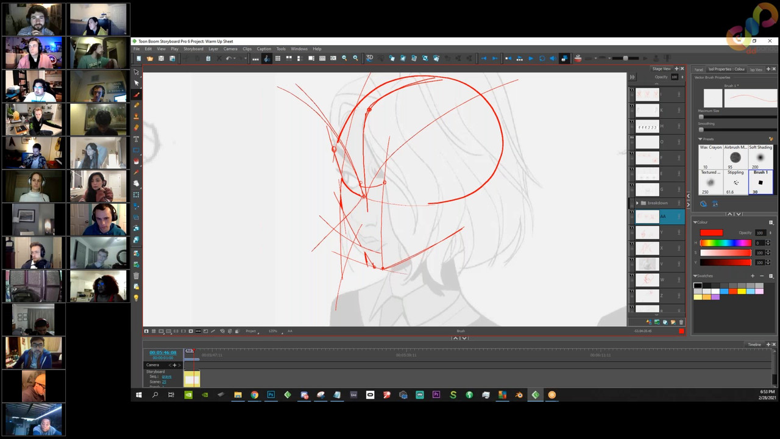Click the Save icon in top toolbar
This screenshot has height=439, width=780.
coord(161,59)
